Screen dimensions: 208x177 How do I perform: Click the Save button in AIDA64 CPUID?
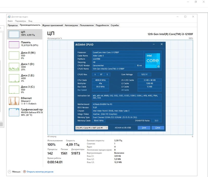pyautogui.click(x=144, y=128)
